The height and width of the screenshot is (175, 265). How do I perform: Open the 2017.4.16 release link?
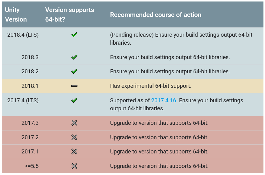(x=164, y=100)
